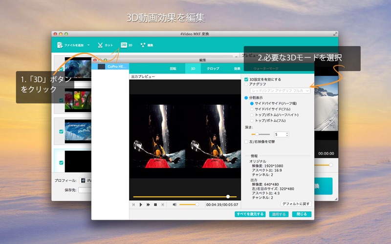Click the 左/右目のサイズ: 320*480 text

click(x=273, y=189)
